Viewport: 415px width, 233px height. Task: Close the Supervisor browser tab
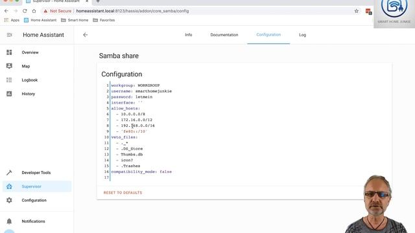87,1
